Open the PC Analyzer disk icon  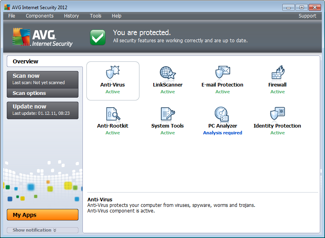[x=223, y=114]
